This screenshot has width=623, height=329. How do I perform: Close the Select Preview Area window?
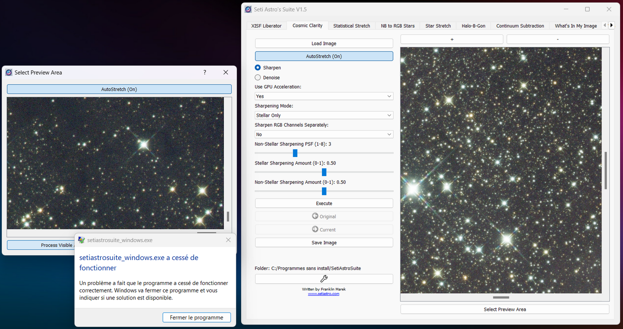point(226,72)
